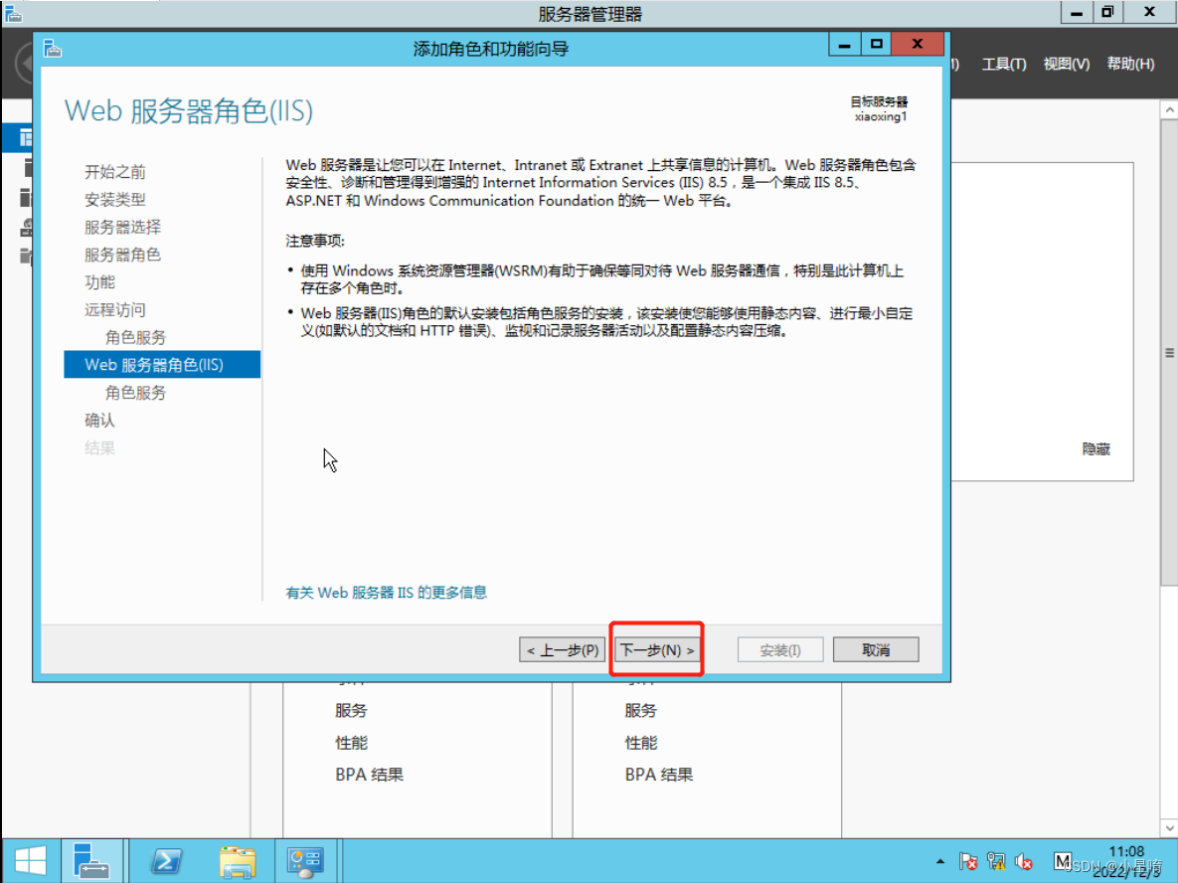Go to 确认 step in wizard
Image resolution: width=1178 pixels, height=883 pixels.
point(100,420)
